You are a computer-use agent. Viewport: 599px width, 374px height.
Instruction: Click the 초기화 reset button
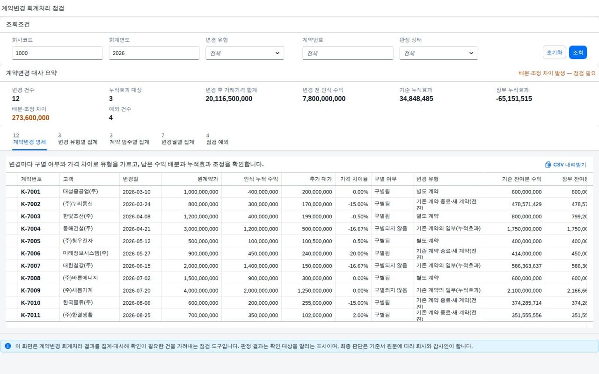[555, 52]
